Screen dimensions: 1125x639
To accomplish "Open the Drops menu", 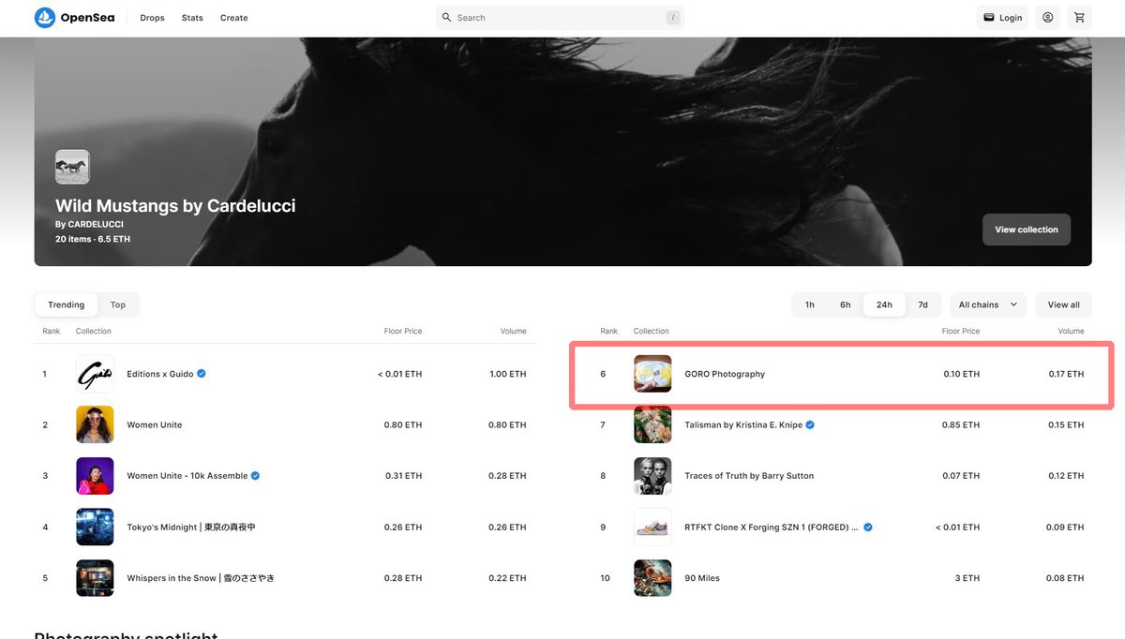I will click(x=152, y=18).
